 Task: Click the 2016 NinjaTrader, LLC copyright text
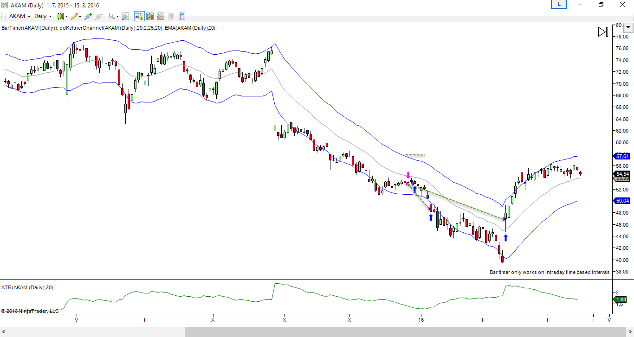(30, 311)
